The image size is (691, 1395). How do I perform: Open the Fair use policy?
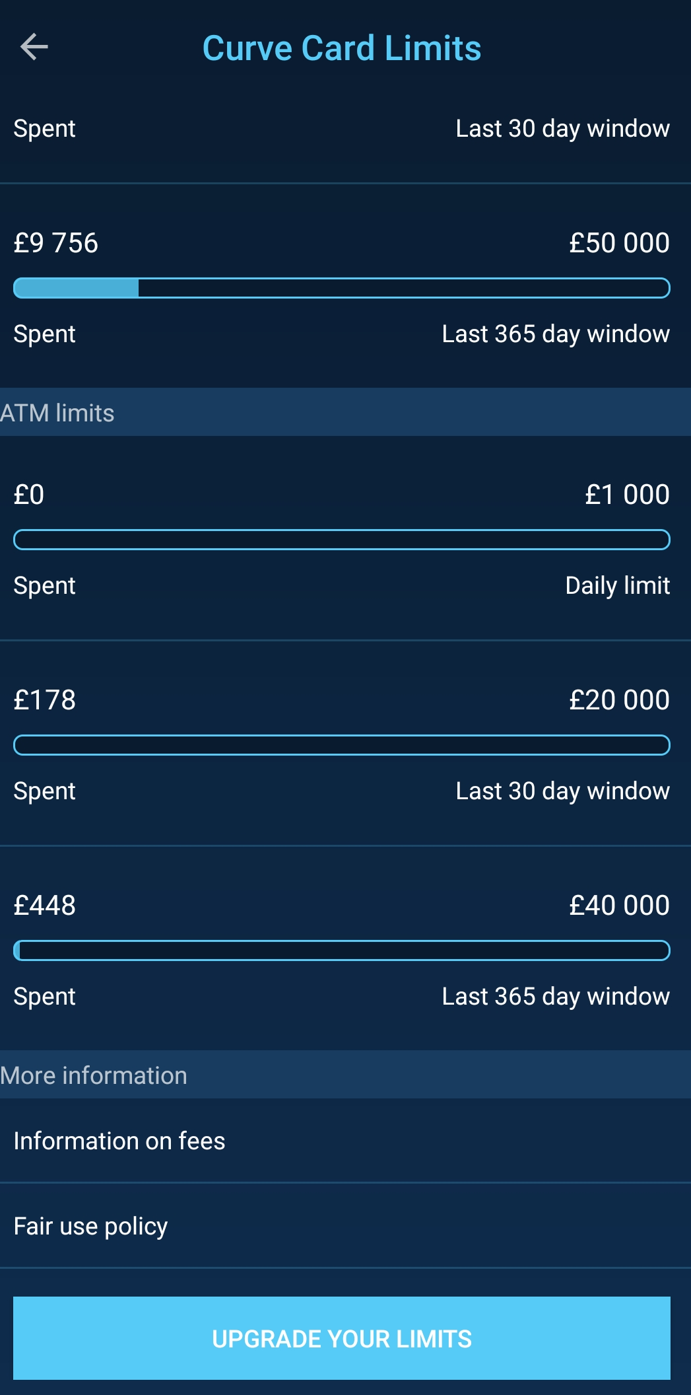coord(90,1226)
